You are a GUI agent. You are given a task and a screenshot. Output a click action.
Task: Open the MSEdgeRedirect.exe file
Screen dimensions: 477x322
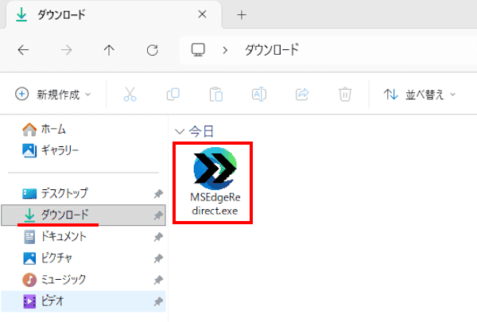(215, 183)
